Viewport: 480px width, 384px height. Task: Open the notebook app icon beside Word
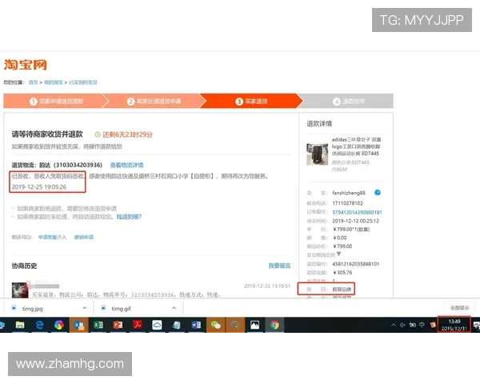[177, 325]
